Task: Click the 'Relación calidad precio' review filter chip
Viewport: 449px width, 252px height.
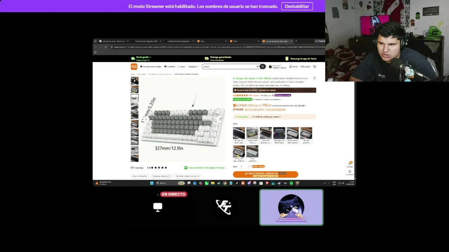Action: click(x=187, y=176)
